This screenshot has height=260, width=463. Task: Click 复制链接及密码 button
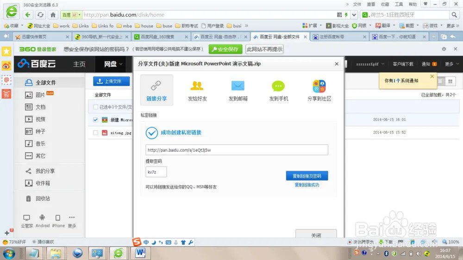click(307, 176)
